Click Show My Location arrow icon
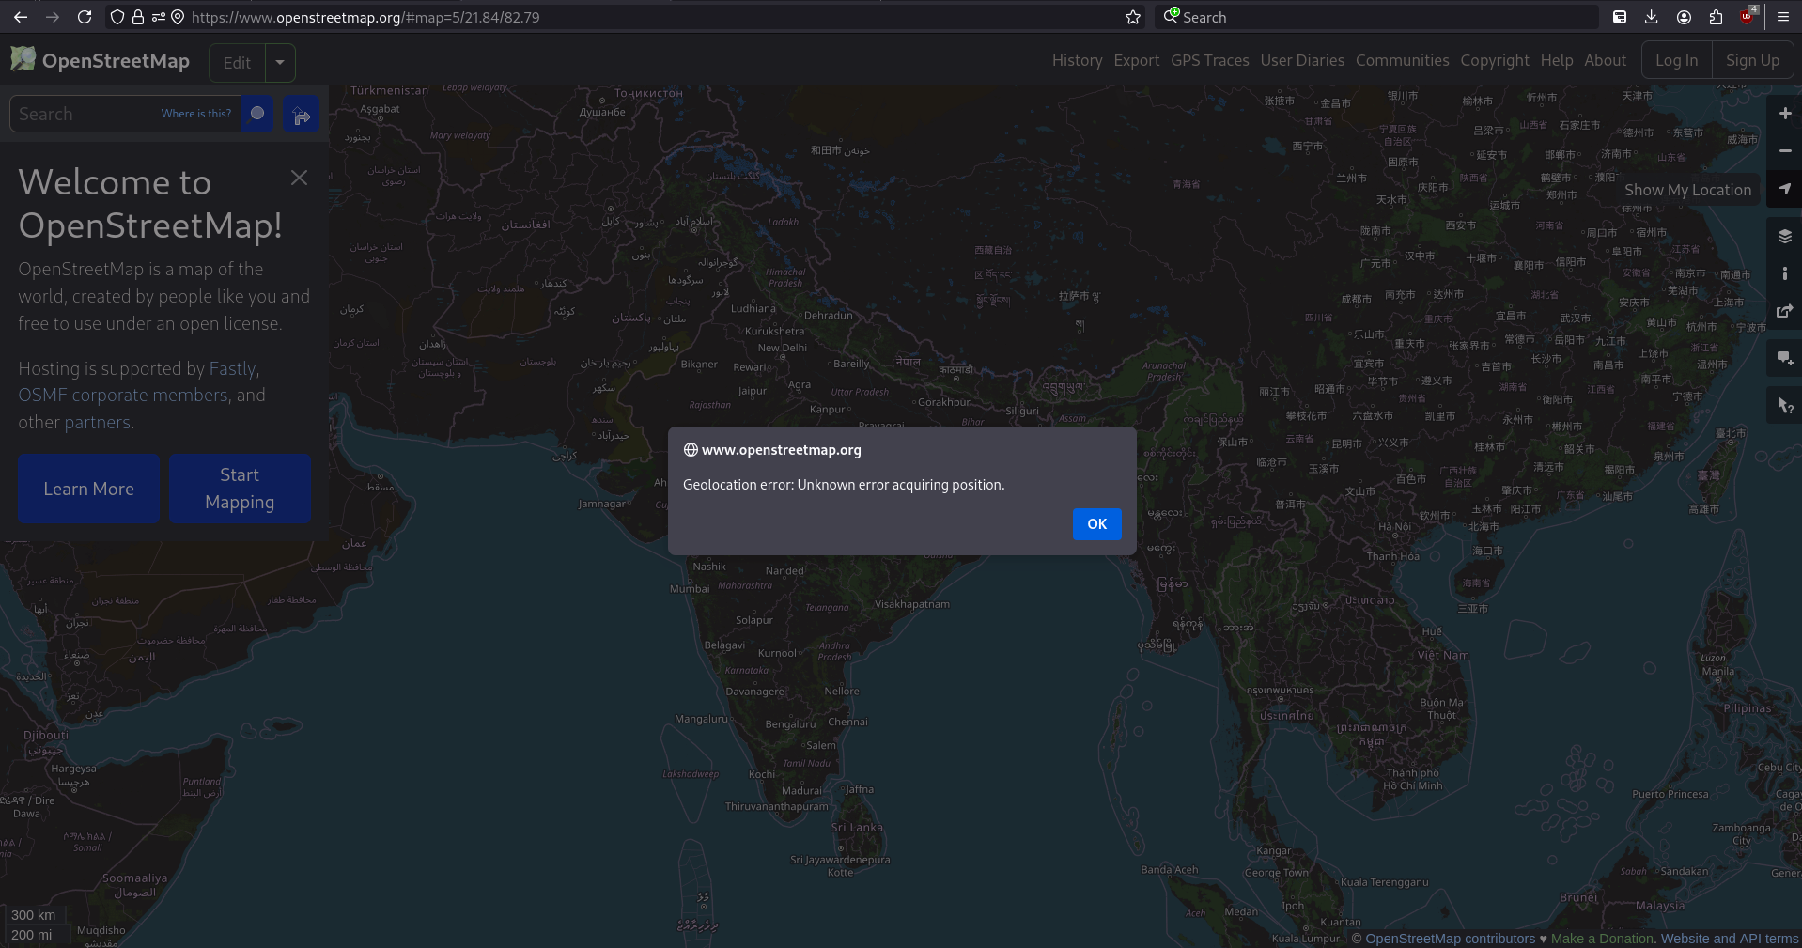 (x=1785, y=189)
